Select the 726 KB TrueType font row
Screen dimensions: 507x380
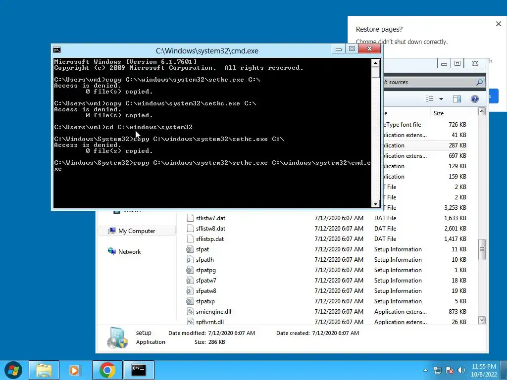click(x=425, y=124)
